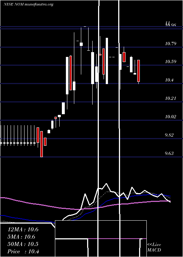This screenshot has width=183, height=257.
Task: Select the 9.63 price level label
Action: [170, 153]
